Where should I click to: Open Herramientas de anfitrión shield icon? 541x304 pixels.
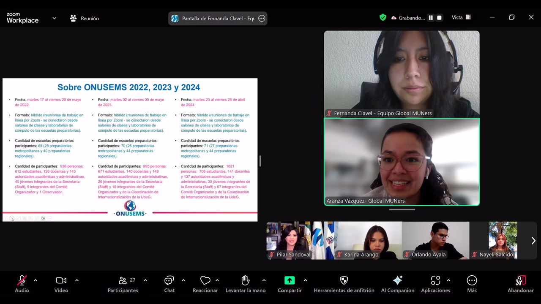[x=344, y=284]
